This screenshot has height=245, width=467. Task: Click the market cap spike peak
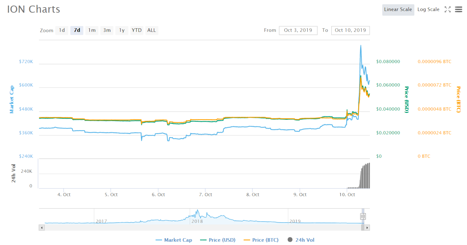361,46
